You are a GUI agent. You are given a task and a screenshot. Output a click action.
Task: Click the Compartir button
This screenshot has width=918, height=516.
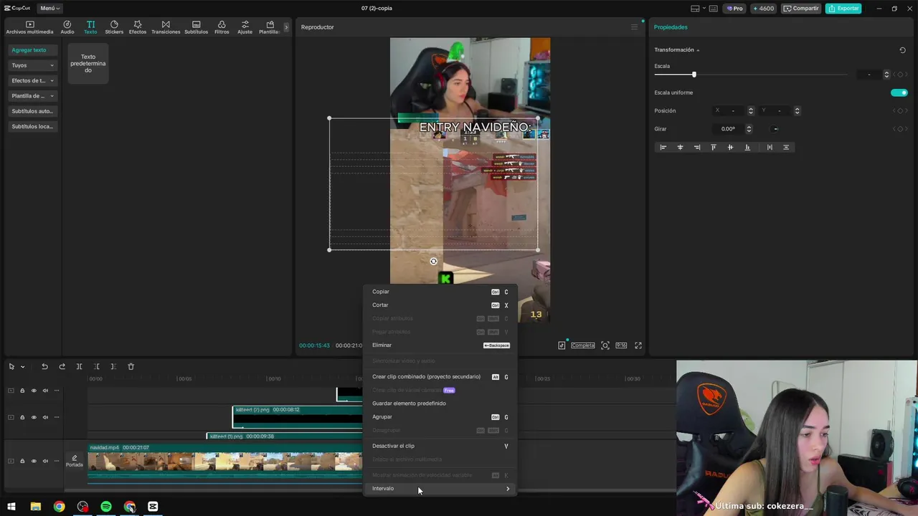[x=801, y=9]
